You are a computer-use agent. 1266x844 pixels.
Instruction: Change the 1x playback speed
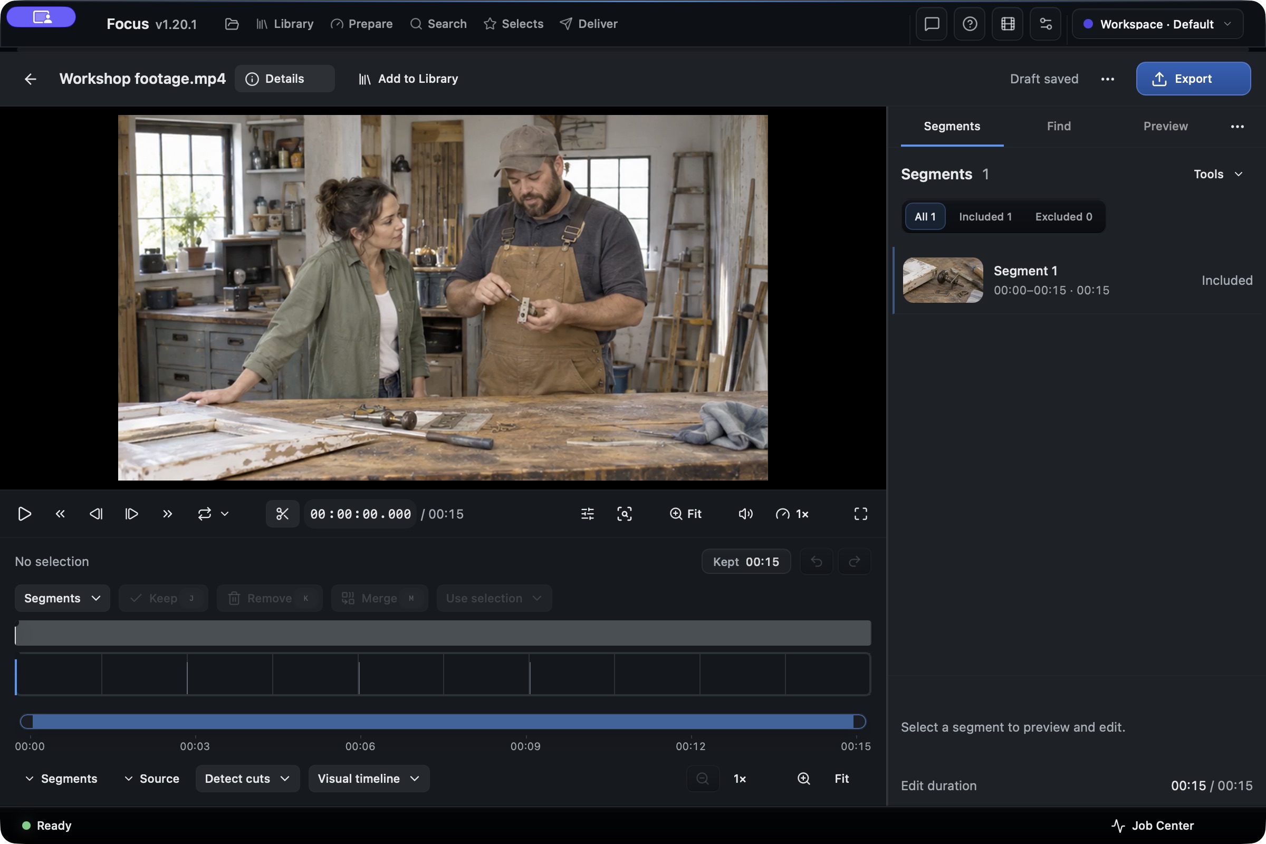click(792, 514)
